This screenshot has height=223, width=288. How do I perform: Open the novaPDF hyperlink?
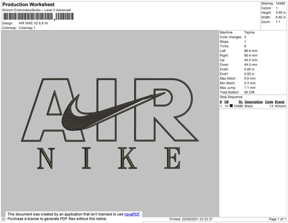tap(132, 214)
